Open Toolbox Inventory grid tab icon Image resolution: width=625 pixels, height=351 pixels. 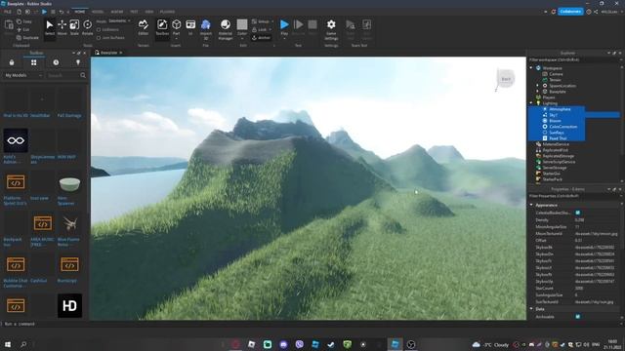pos(33,62)
